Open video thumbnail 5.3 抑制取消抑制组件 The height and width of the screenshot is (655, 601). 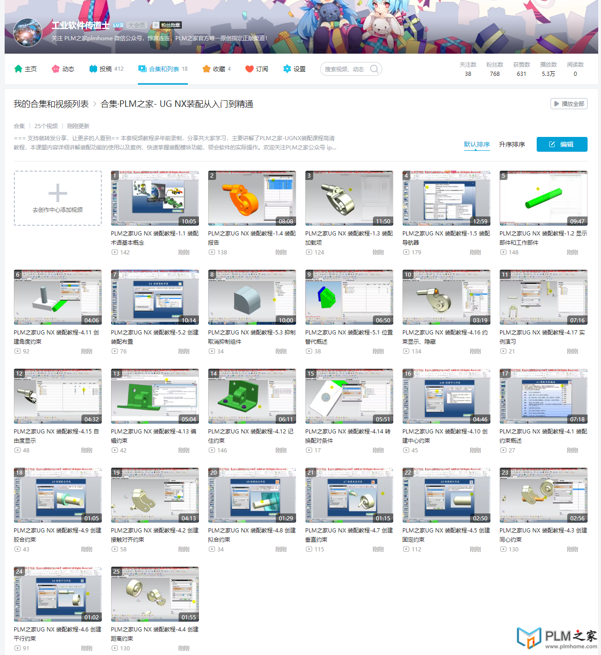(252, 297)
